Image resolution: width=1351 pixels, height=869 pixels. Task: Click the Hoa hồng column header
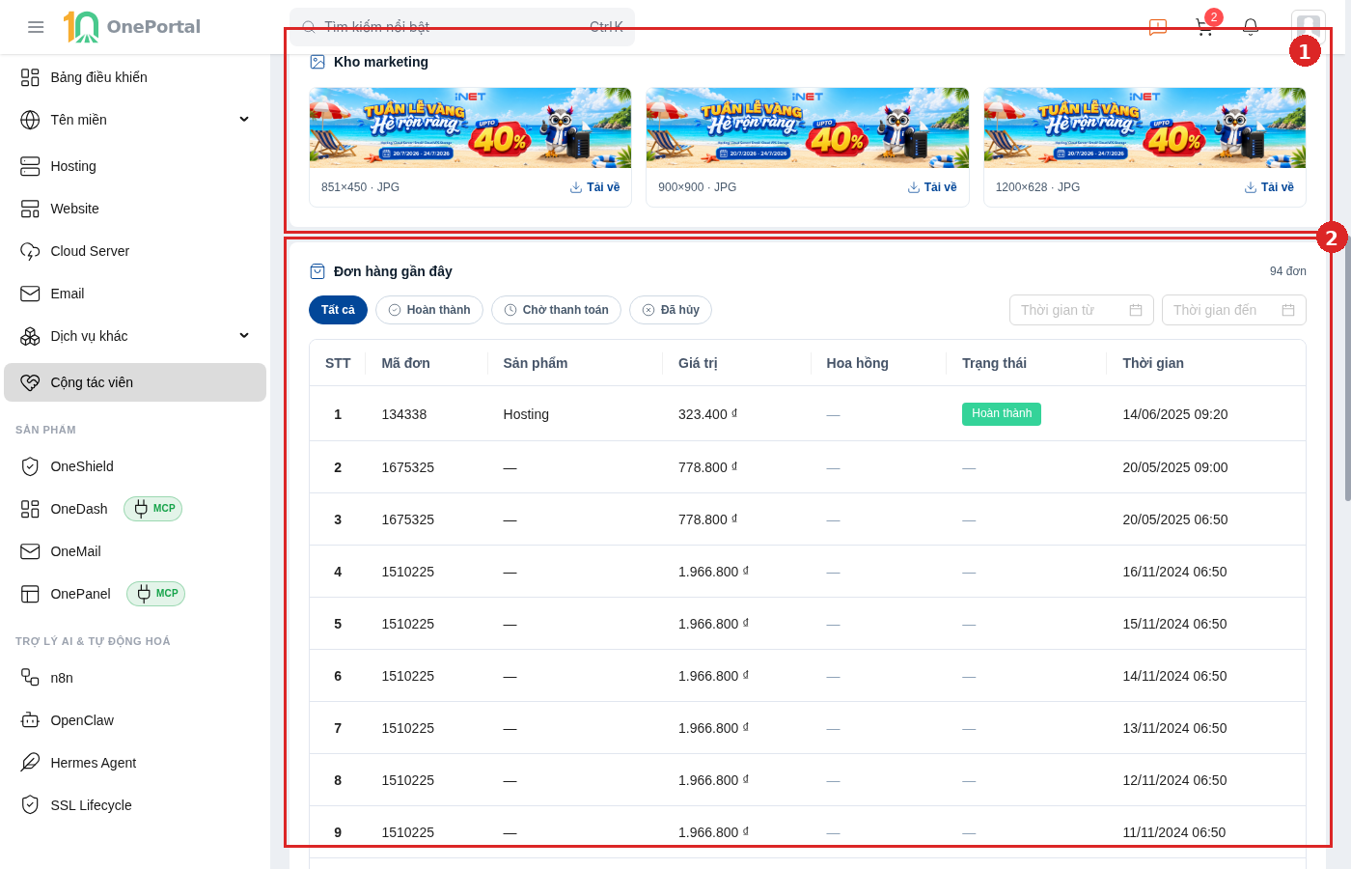tap(878, 363)
